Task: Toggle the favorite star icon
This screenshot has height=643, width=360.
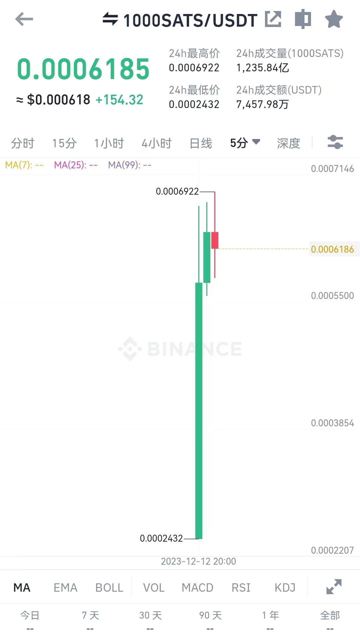Action: (x=334, y=19)
